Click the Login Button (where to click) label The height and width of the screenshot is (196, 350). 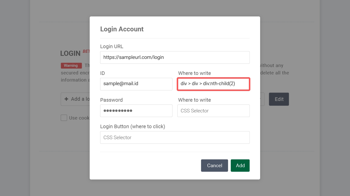(133, 126)
